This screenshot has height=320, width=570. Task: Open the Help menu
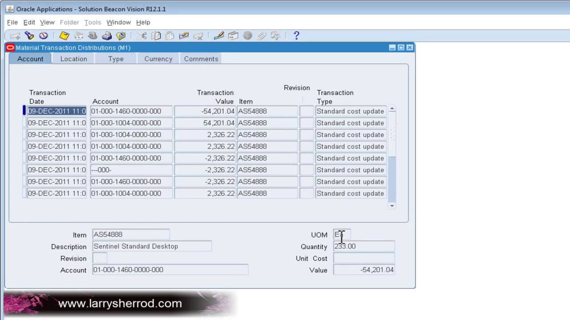pyautogui.click(x=143, y=22)
